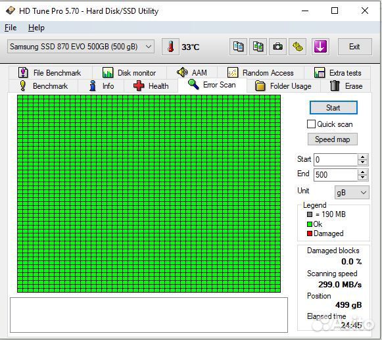Start the error scan

click(333, 107)
